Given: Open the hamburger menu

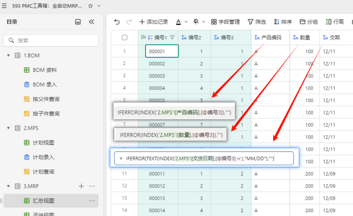Looking at the screenshot, I should pos(4,6).
